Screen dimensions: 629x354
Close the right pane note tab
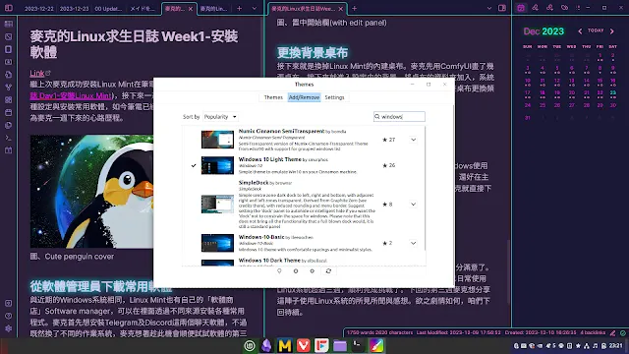(341, 9)
